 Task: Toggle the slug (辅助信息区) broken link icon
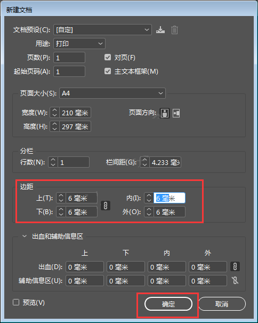point(235,280)
